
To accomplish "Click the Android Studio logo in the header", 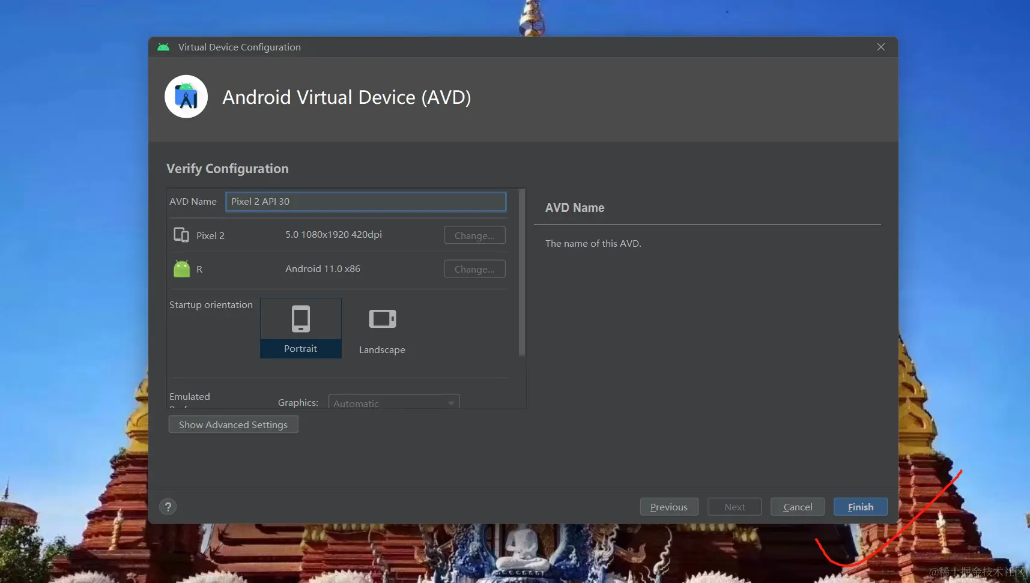I will coord(186,97).
